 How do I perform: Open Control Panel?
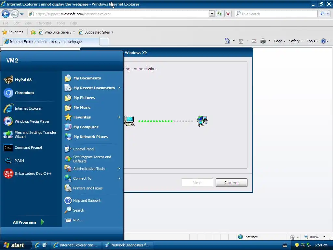click(x=79, y=149)
